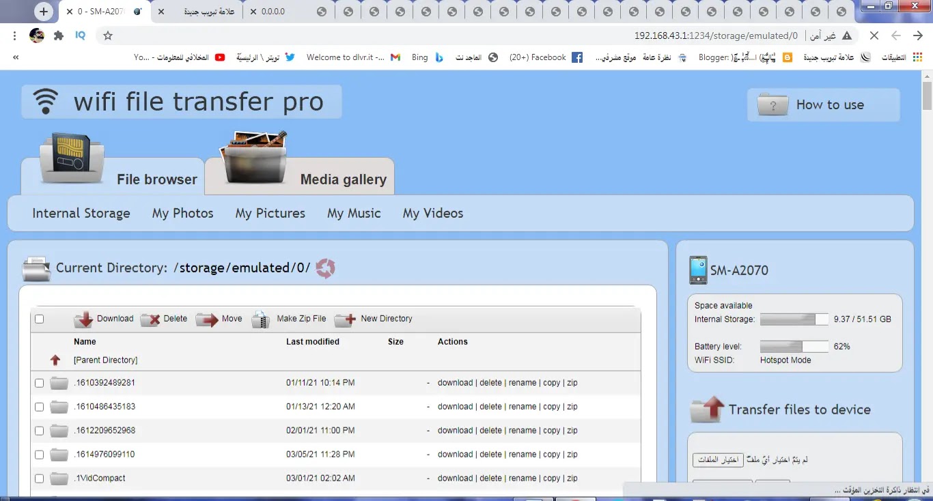Click zip link for .1VidCompact

[572, 478]
